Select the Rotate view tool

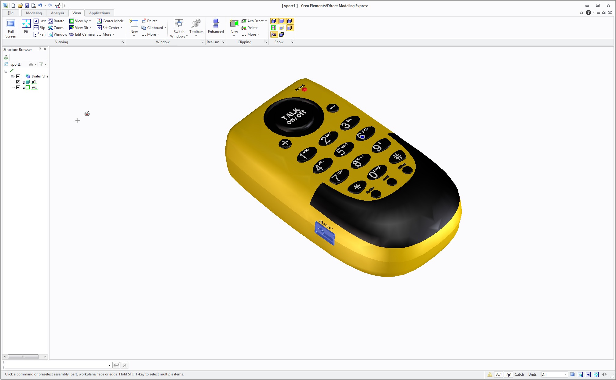56,21
